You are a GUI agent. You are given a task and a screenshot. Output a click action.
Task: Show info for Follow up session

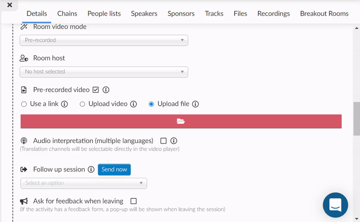(x=91, y=170)
